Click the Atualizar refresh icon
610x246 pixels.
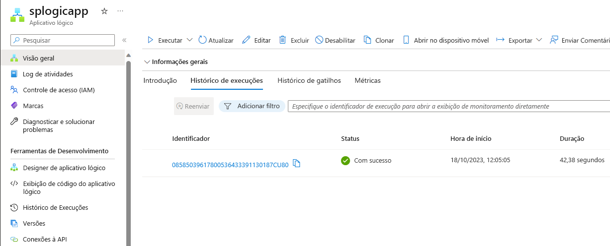pos(202,40)
